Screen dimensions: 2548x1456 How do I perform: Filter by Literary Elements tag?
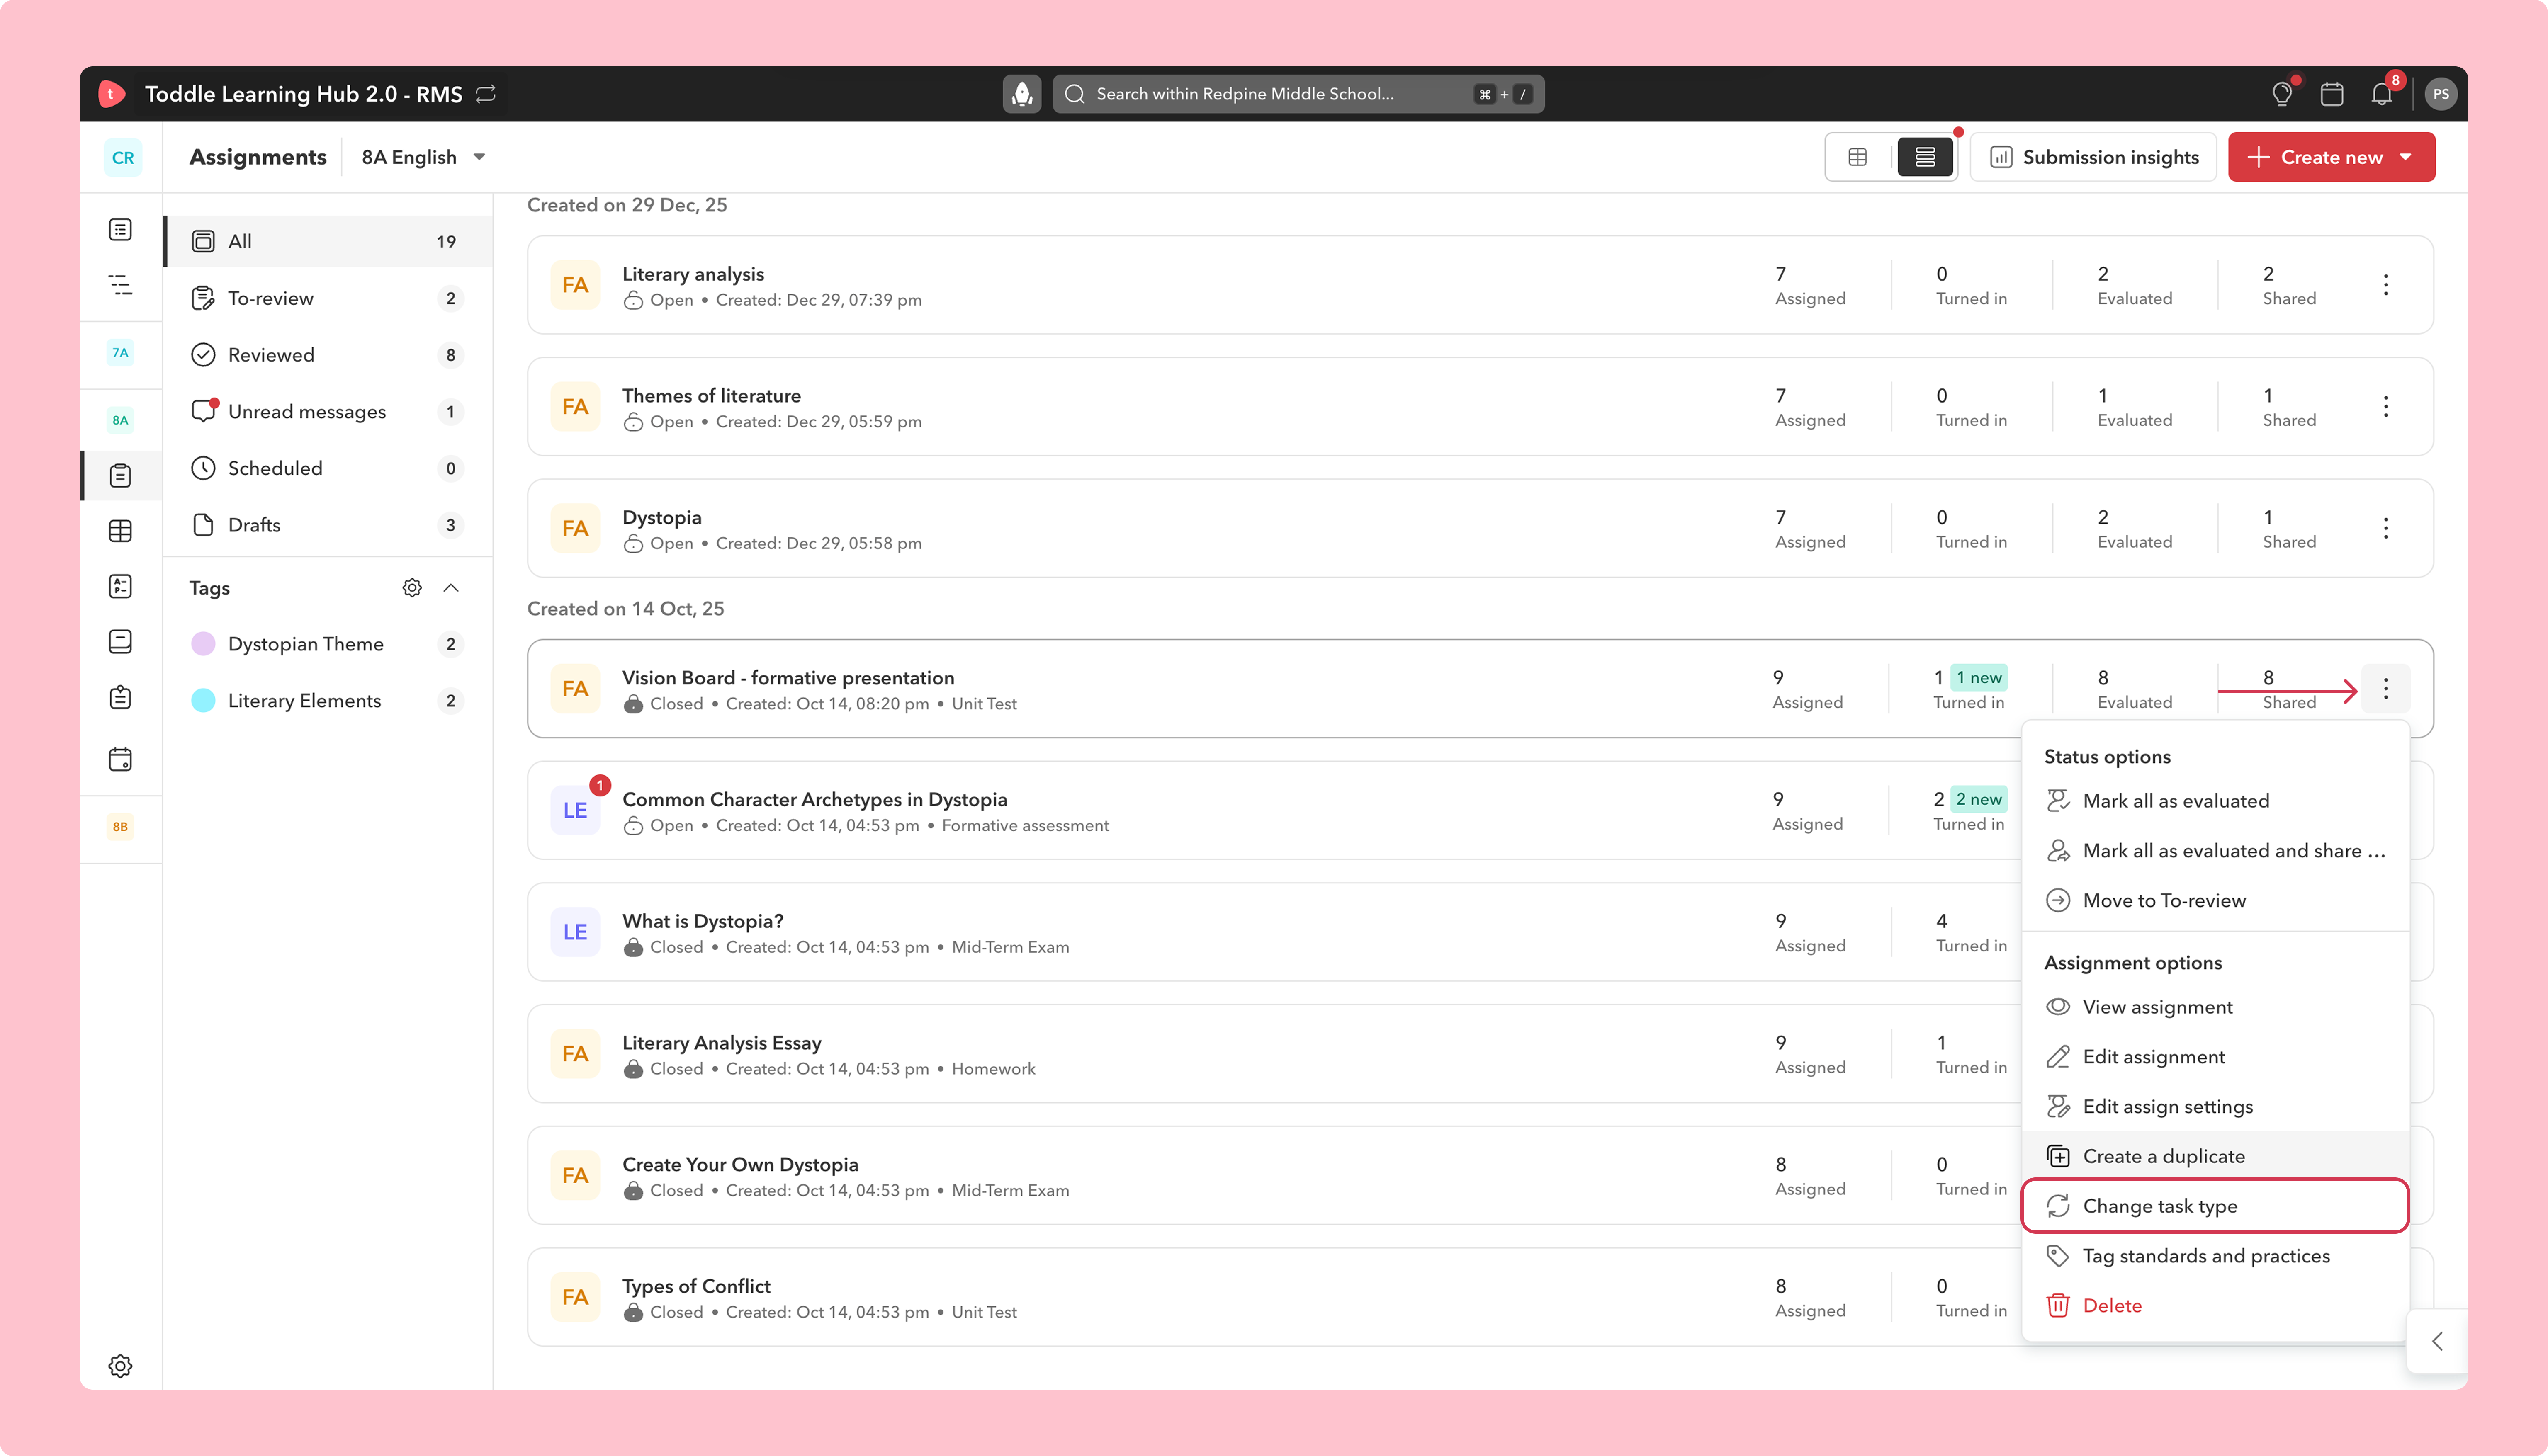(x=329, y=701)
